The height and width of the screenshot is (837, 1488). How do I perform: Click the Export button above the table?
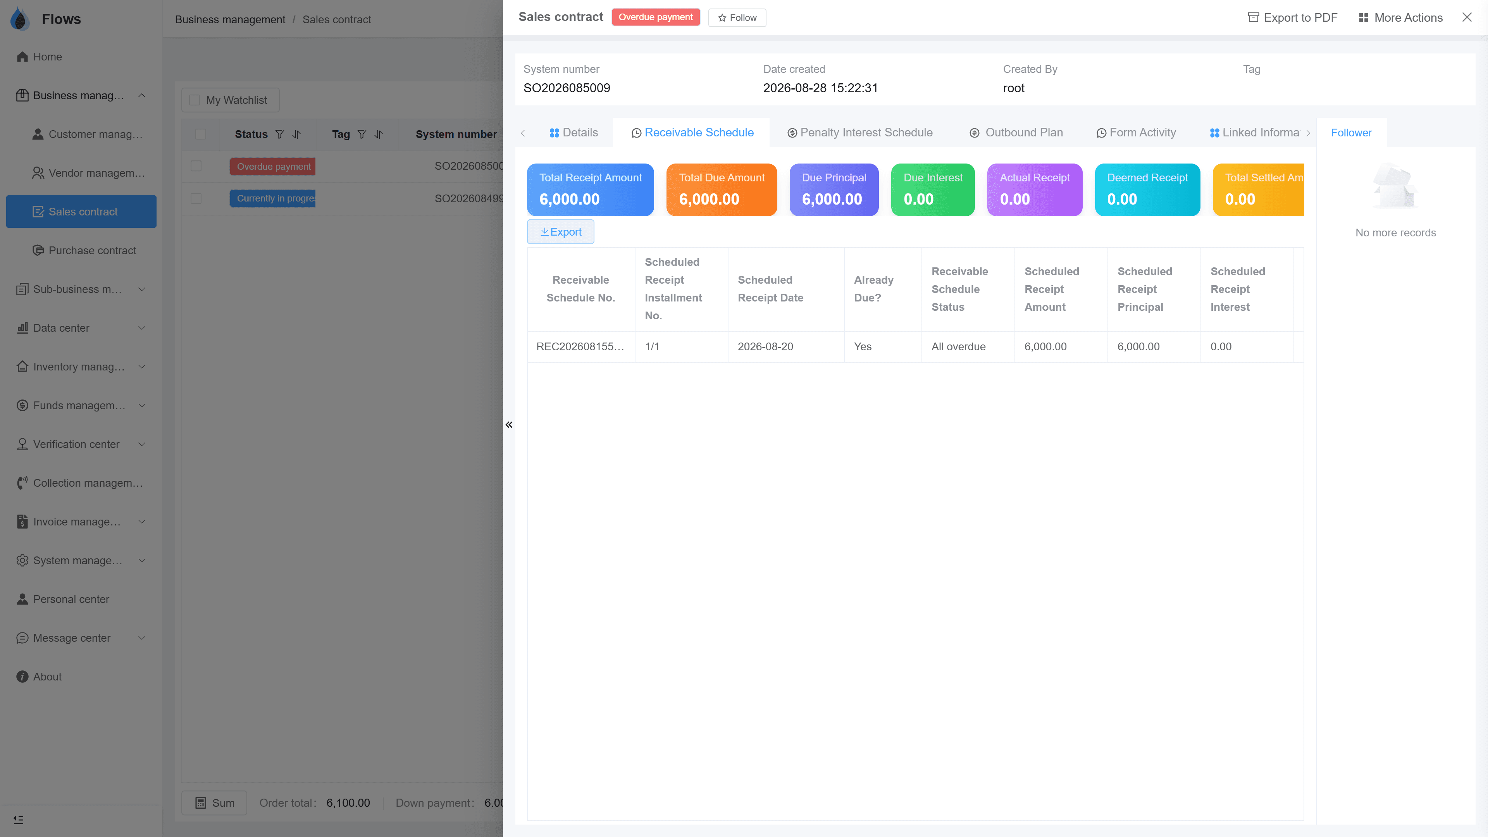(x=560, y=232)
